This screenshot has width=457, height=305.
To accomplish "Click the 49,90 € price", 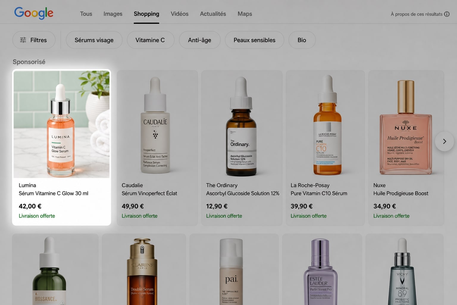I will tap(133, 206).
